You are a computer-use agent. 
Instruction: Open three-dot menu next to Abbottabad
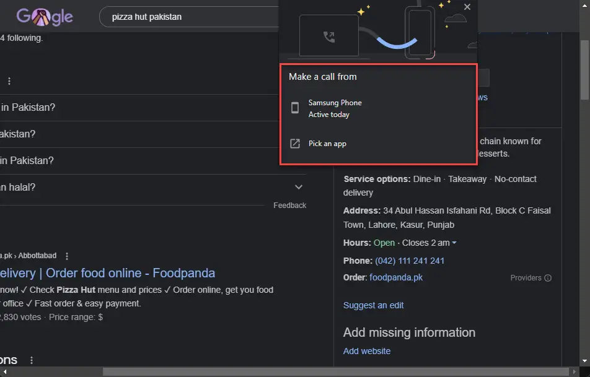(67, 256)
